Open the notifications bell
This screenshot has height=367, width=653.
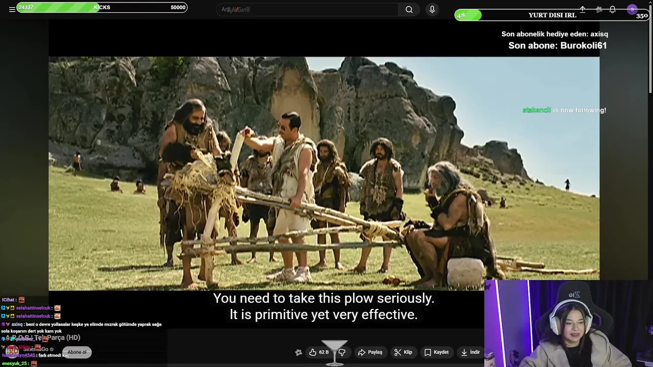(613, 9)
